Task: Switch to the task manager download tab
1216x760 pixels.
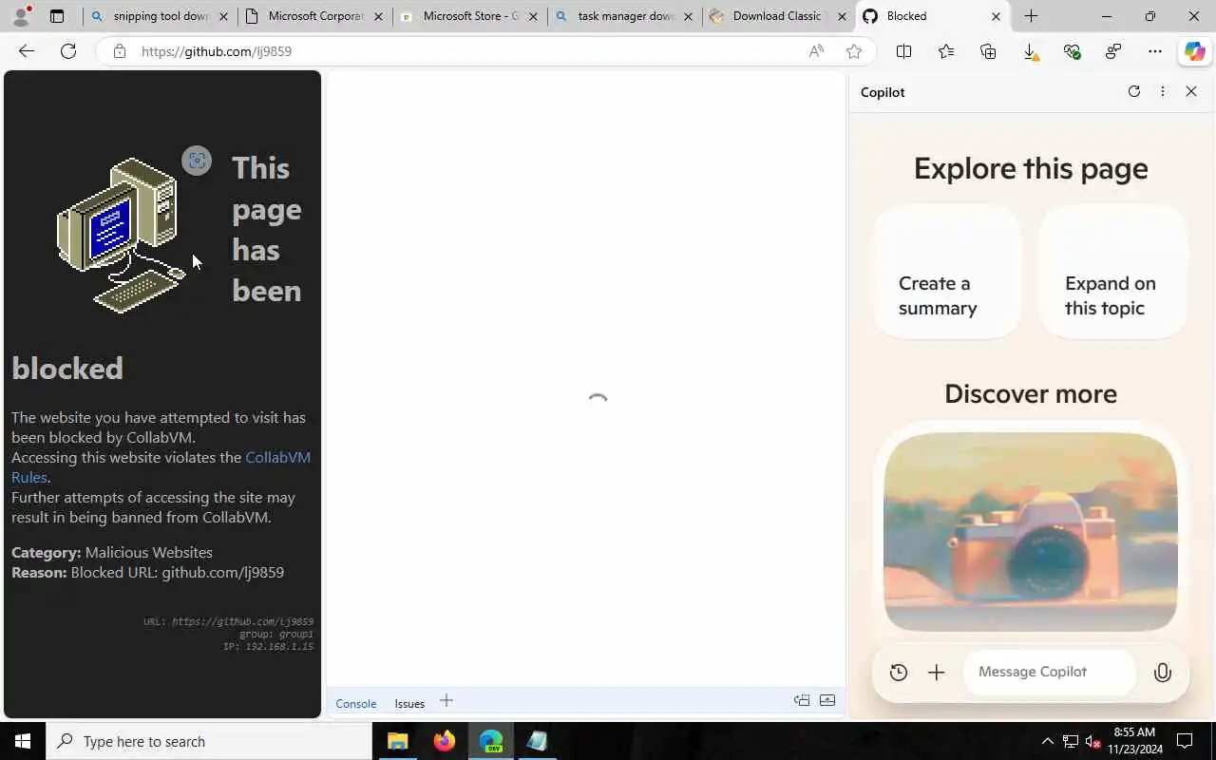Action: (624, 16)
